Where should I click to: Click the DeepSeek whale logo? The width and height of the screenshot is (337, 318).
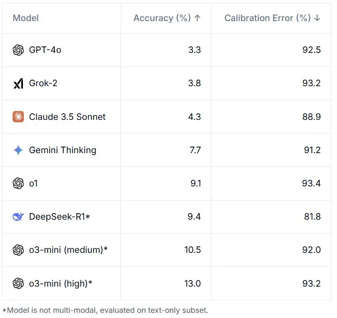click(18, 217)
